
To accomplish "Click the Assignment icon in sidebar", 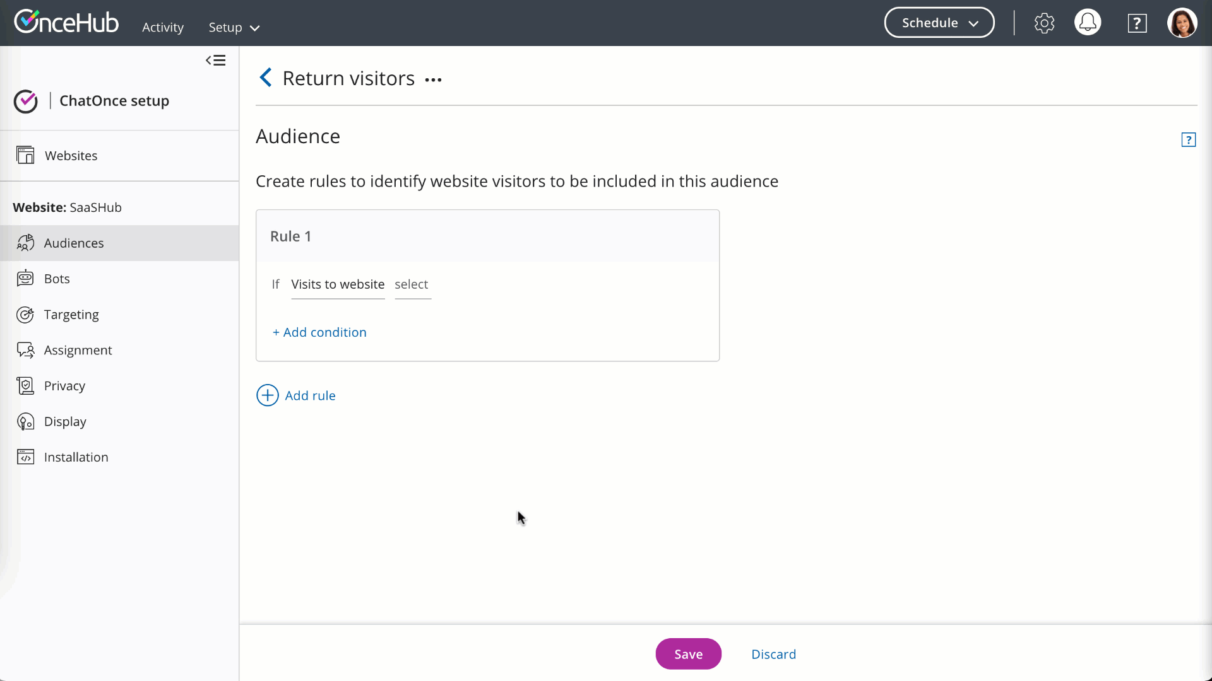I will (x=25, y=350).
